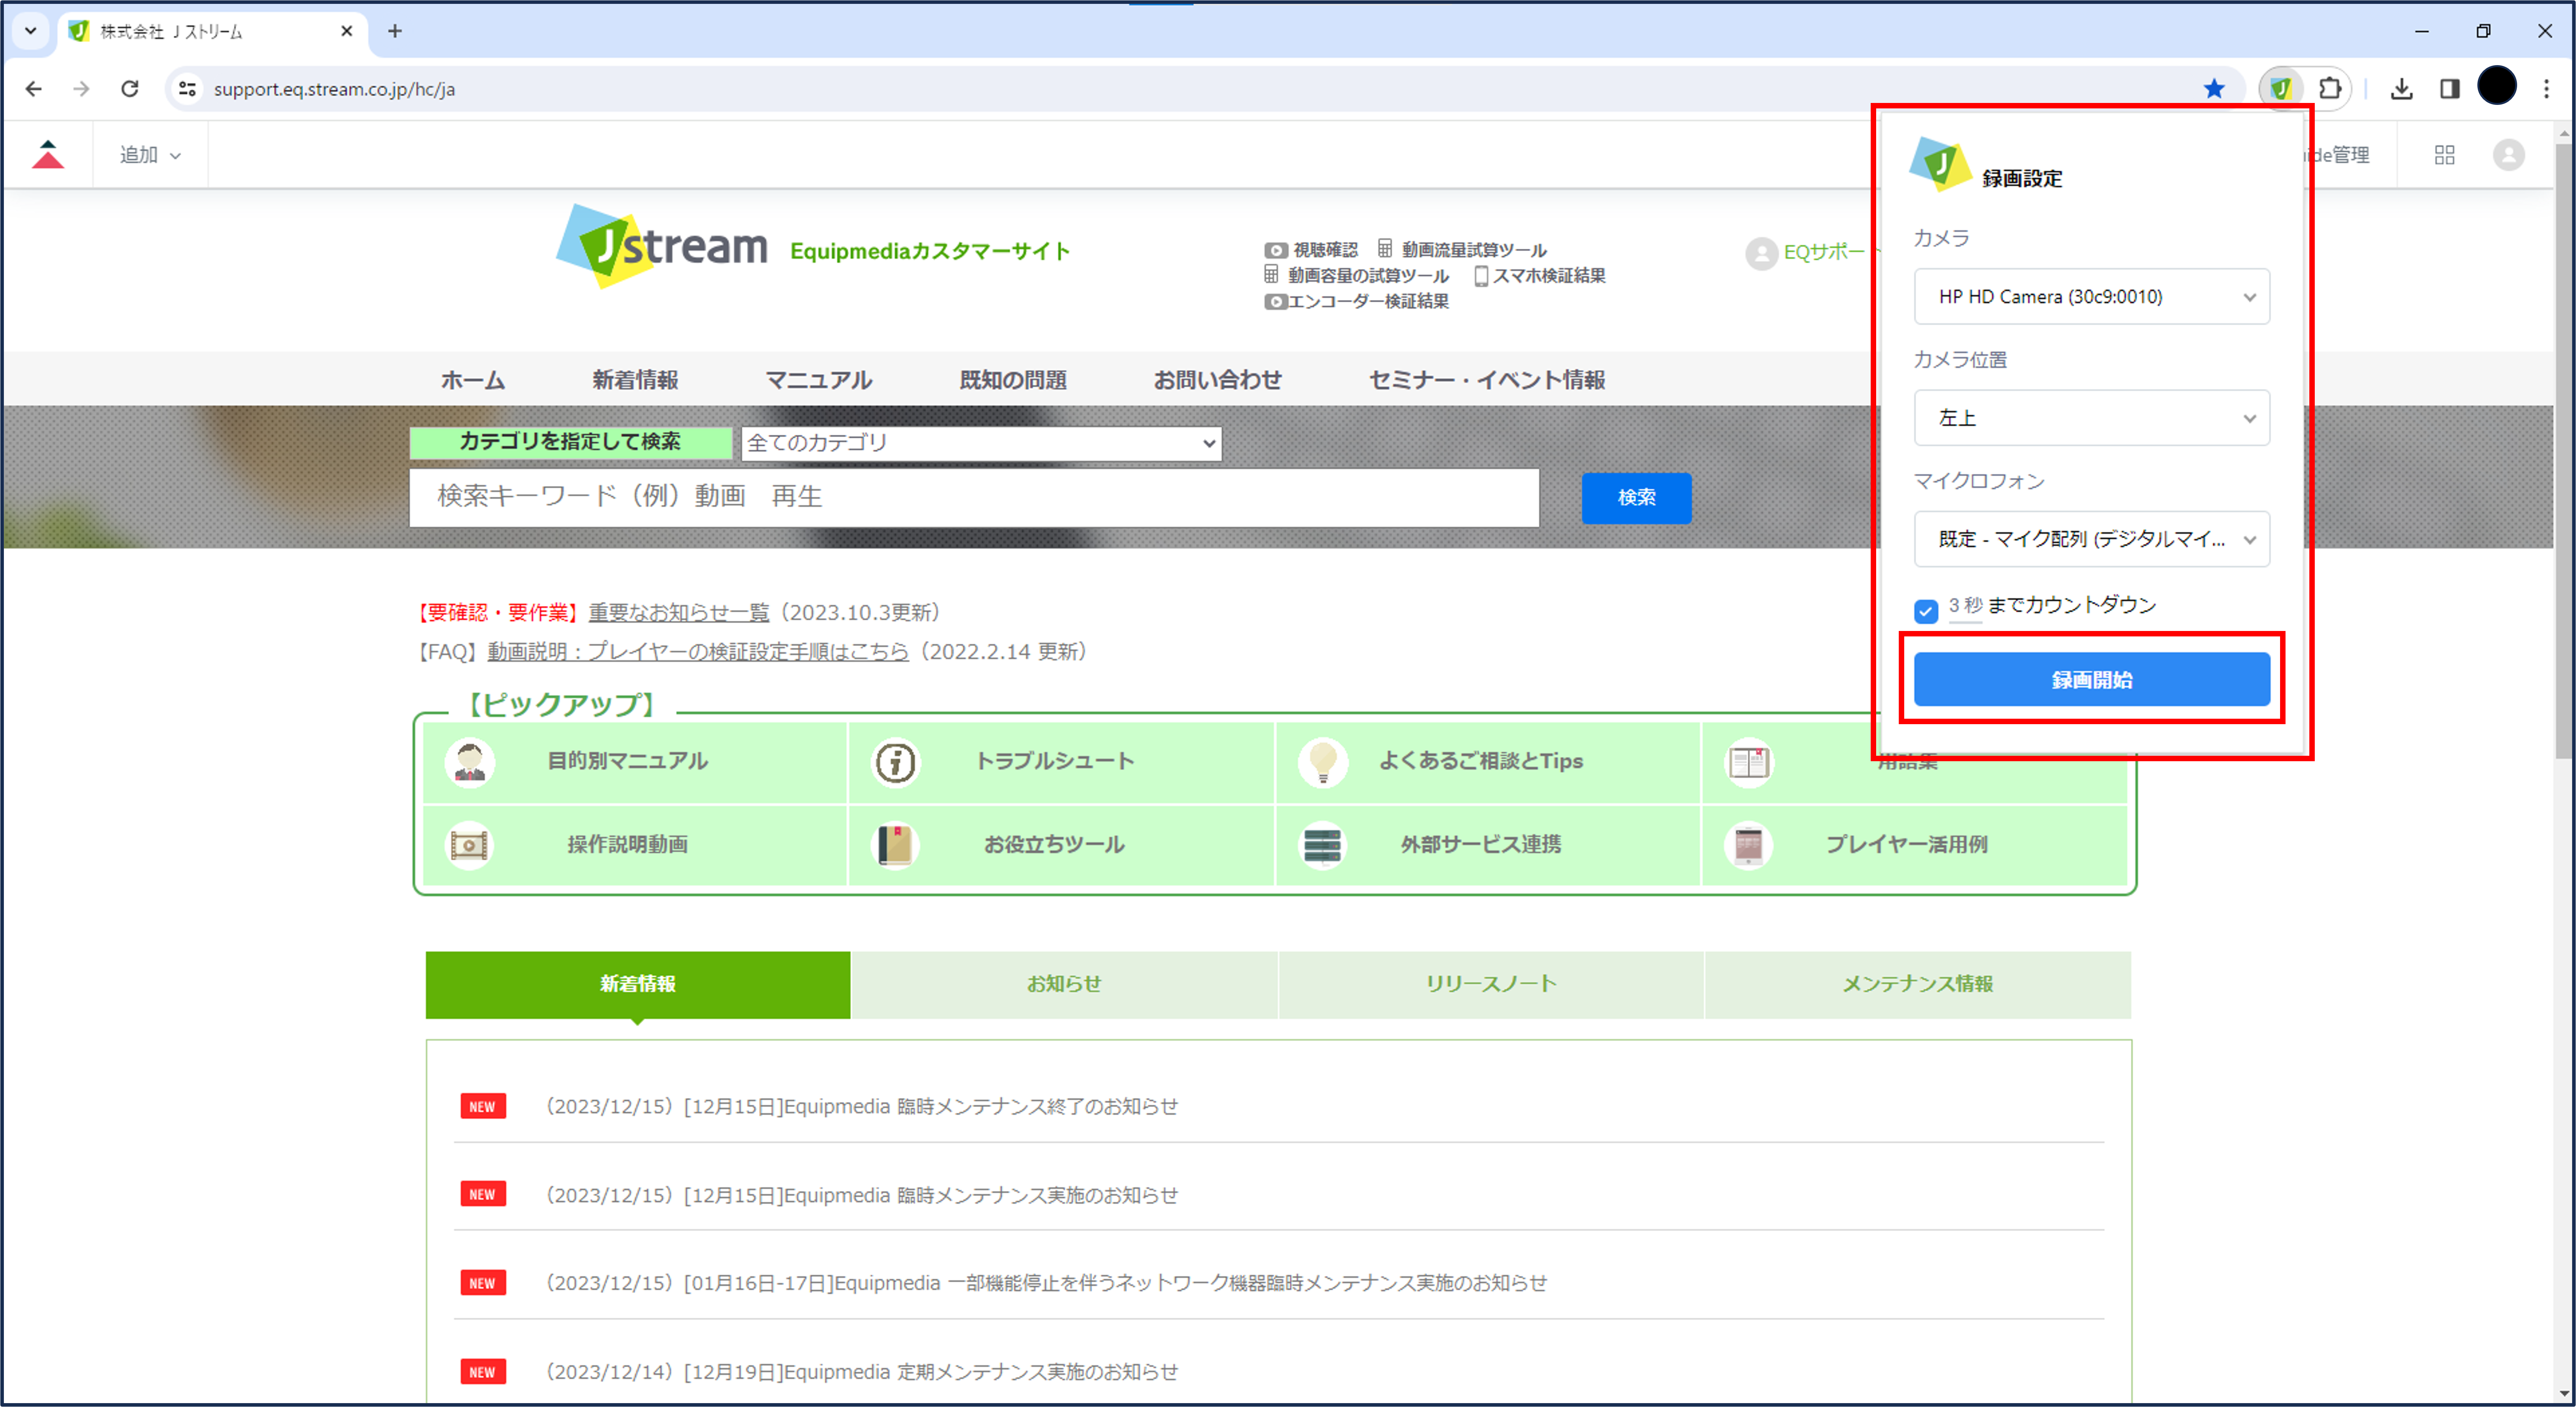This screenshot has width=2576, height=1407.
Task: Click the red triangle logo icon
Action: click(x=47, y=155)
